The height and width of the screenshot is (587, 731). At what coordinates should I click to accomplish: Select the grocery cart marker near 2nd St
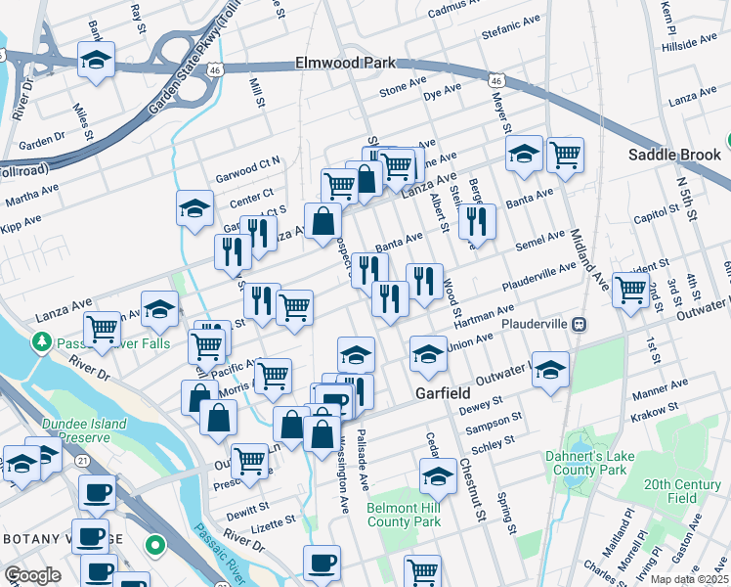(630, 293)
